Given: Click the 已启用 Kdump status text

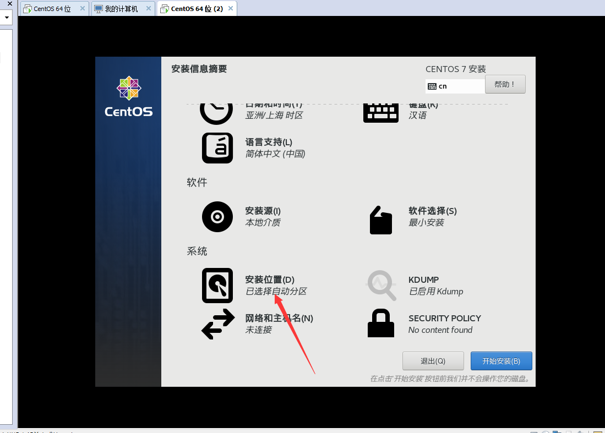Looking at the screenshot, I should pyautogui.click(x=436, y=292).
